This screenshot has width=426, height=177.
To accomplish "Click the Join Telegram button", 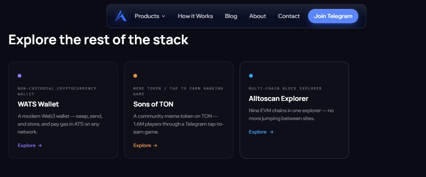I will [333, 16].
